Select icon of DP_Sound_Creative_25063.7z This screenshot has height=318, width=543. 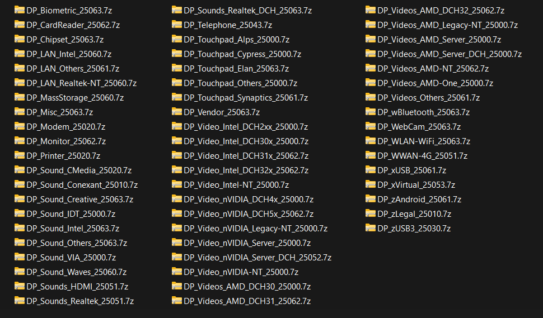coord(20,198)
